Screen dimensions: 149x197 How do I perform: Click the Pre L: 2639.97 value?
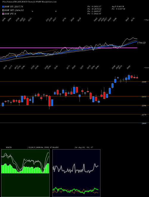(x=94, y=11)
